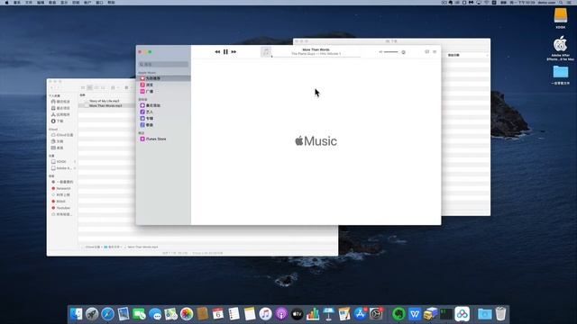Open Music app from the Dock
The image size is (577, 324).
tap(265, 314)
